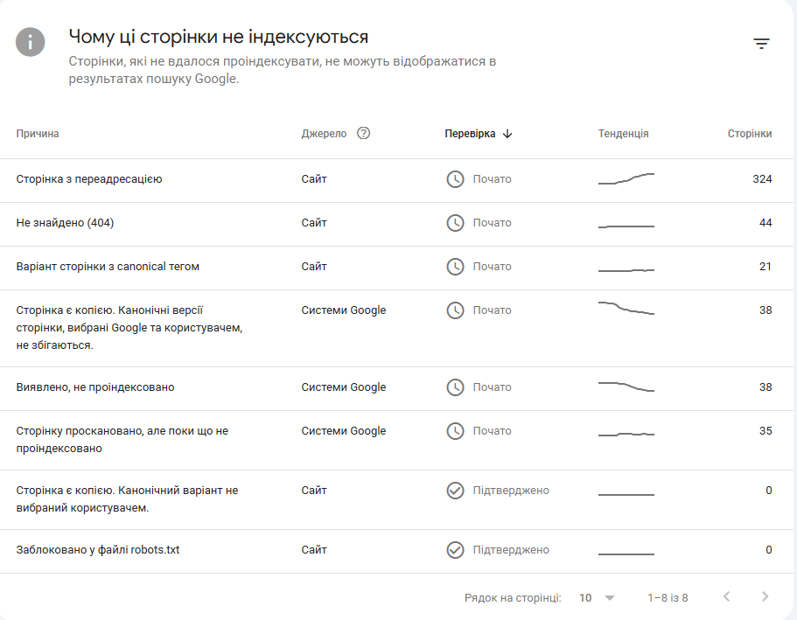Open the filter icon in the header
This screenshot has height=620, width=797.
tap(761, 44)
